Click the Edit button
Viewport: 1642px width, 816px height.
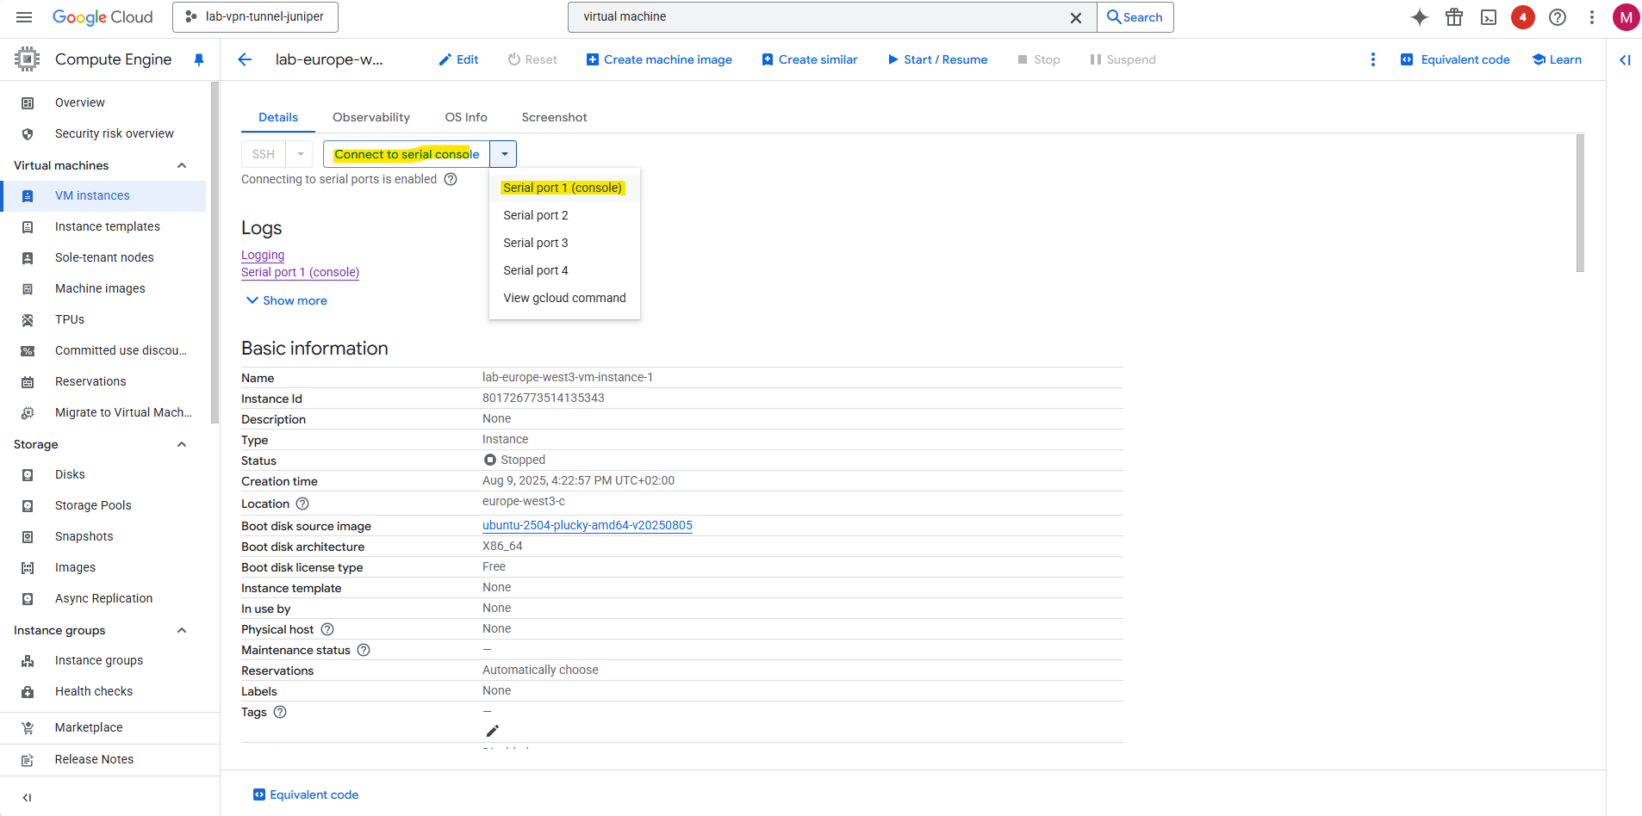(458, 59)
